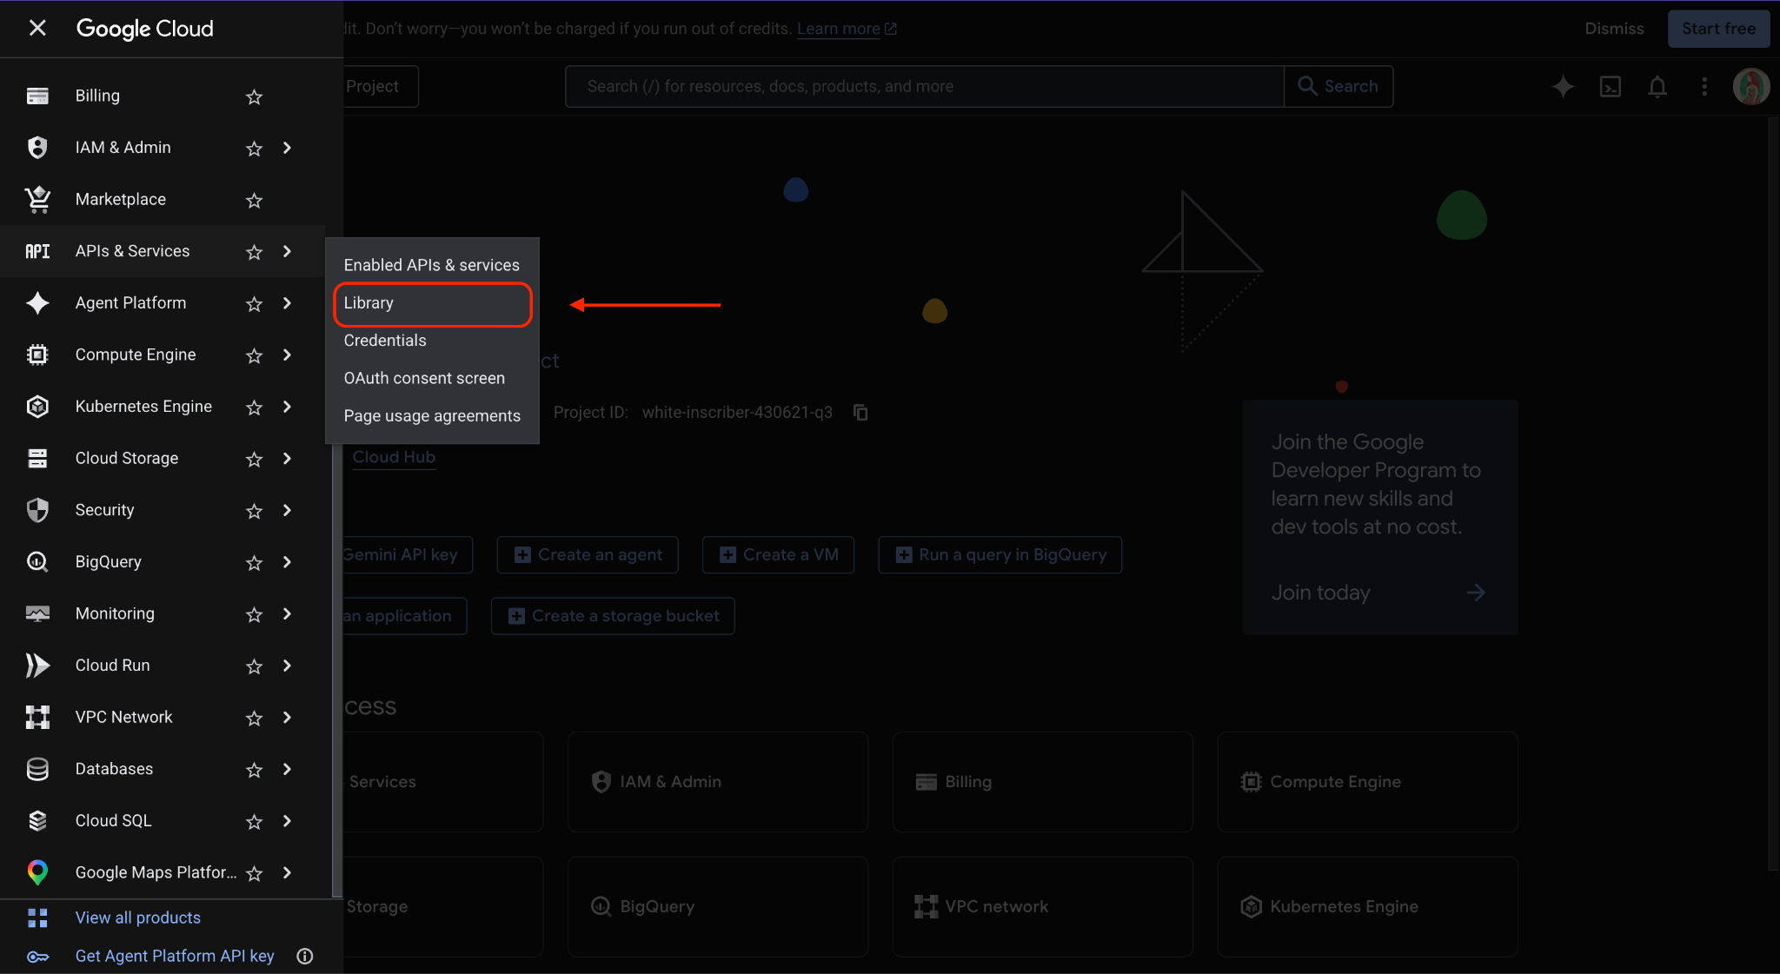This screenshot has width=1780, height=974.
Task: Expand Kubernetes Engine submenu chevron
Action: [287, 407]
